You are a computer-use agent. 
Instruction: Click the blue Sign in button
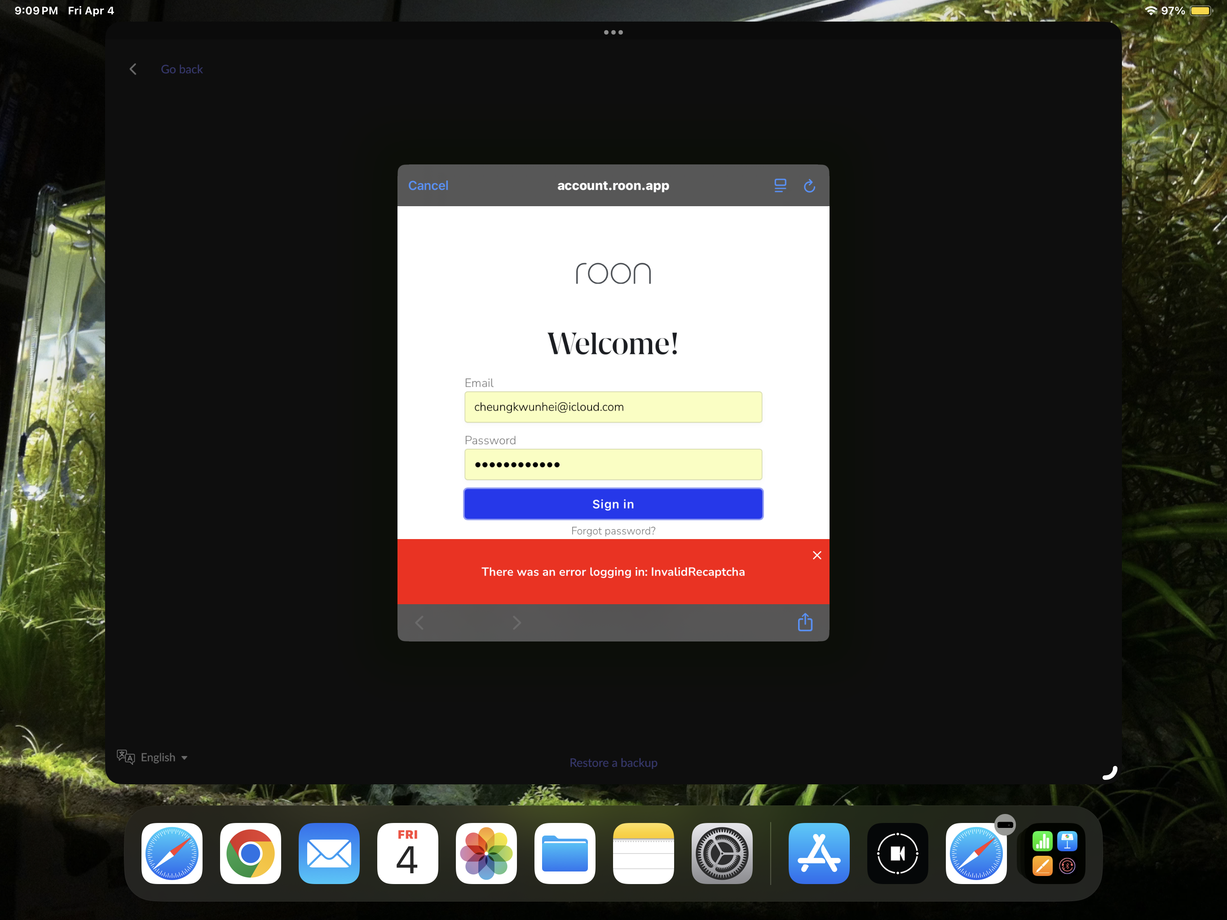[x=613, y=504]
